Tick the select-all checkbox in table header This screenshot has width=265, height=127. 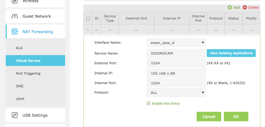(88, 18)
